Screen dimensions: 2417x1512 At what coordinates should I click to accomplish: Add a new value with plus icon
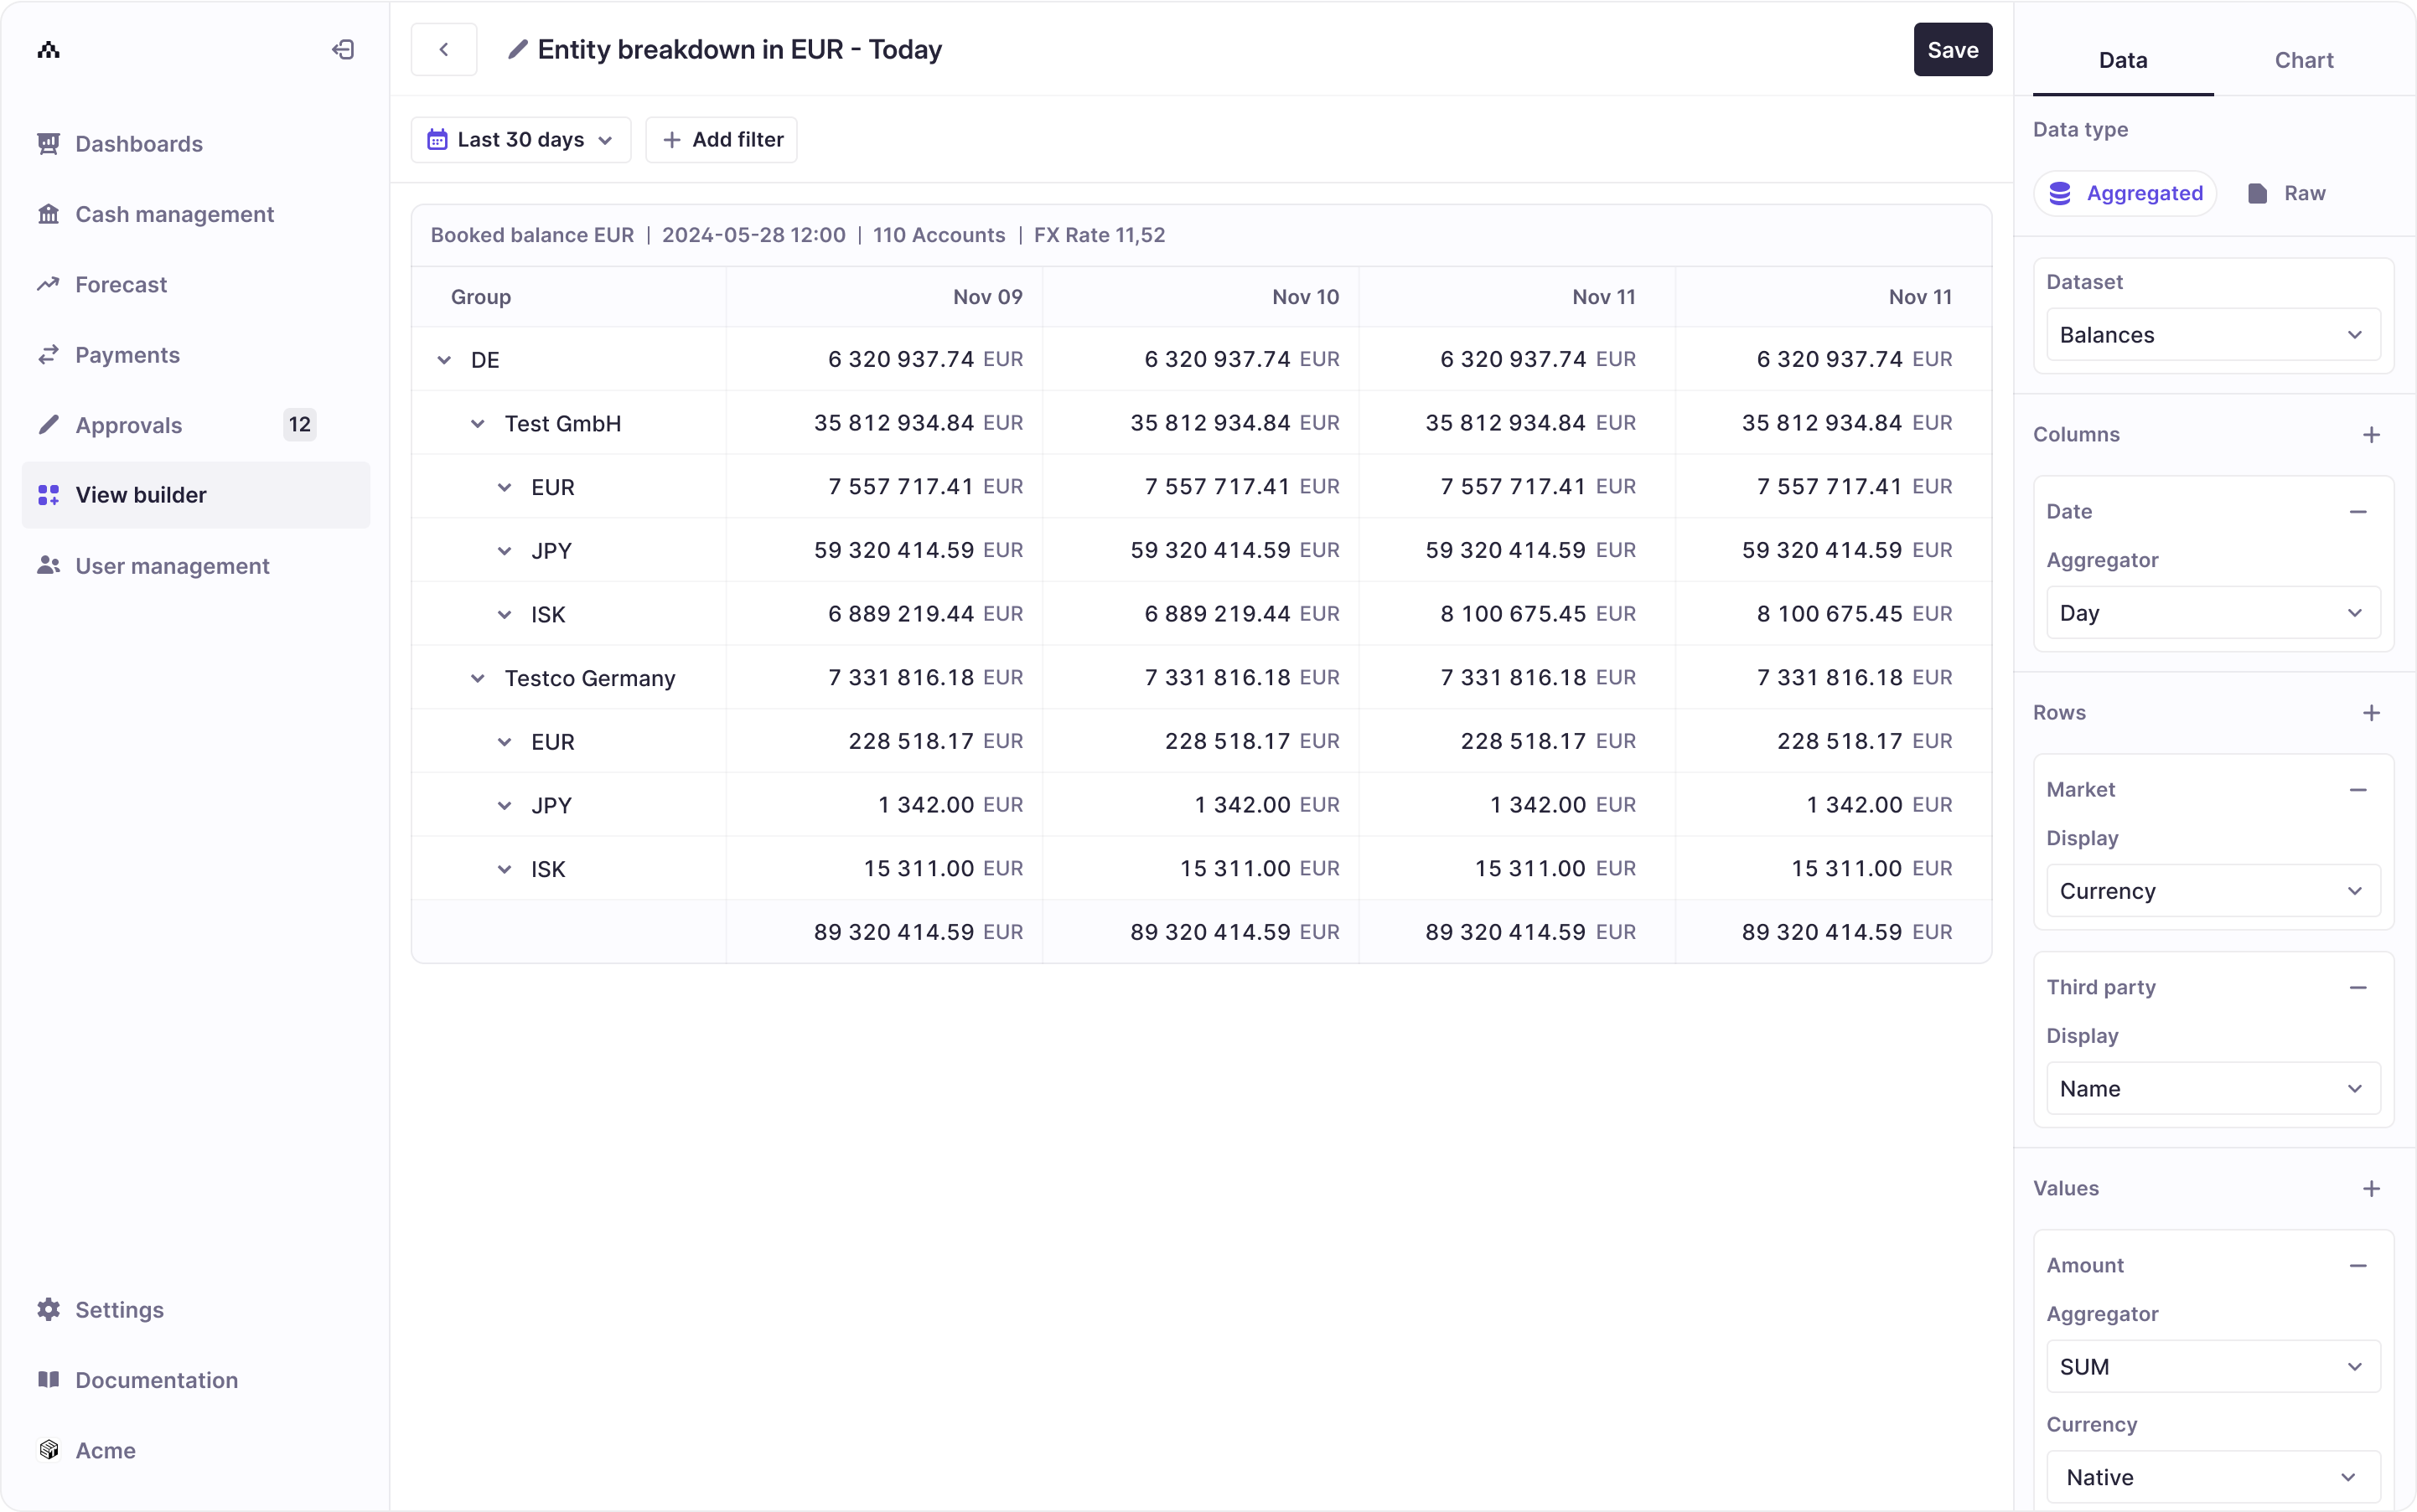point(2371,1189)
